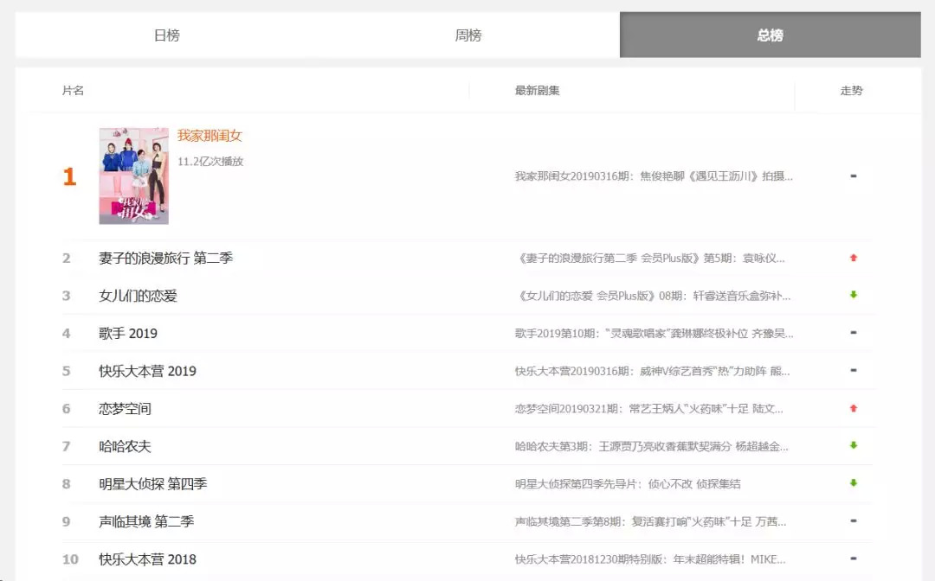Switch to the 周榜 tab
This screenshot has height=581, width=935.
pos(468,35)
